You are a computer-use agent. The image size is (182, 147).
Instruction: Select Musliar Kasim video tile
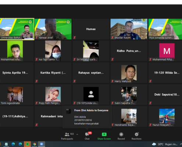click(129, 29)
